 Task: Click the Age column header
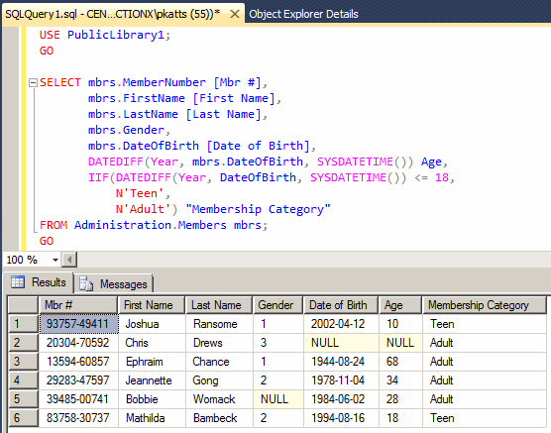coord(400,305)
